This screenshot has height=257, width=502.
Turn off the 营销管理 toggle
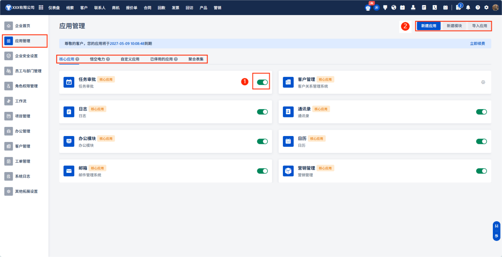pos(481,171)
